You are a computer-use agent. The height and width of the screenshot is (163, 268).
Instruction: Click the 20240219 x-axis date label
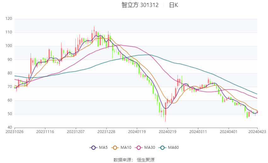167,131
